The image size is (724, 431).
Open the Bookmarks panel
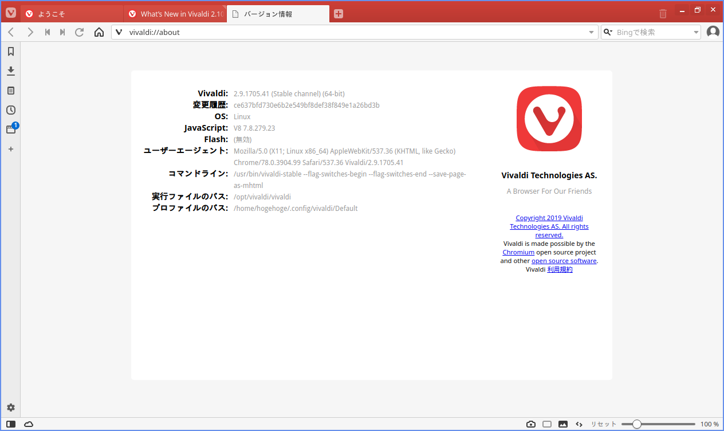click(x=10, y=52)
